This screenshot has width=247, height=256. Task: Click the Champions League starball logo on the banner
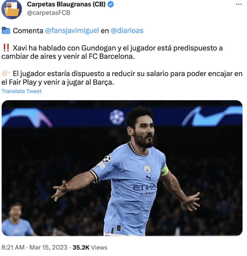[x=117, y=117]
